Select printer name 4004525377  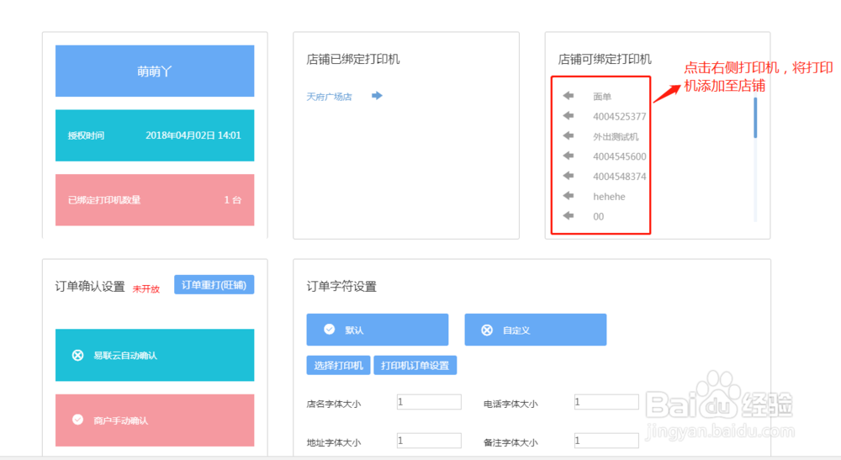pyautogui.click(x=620, y=116)
